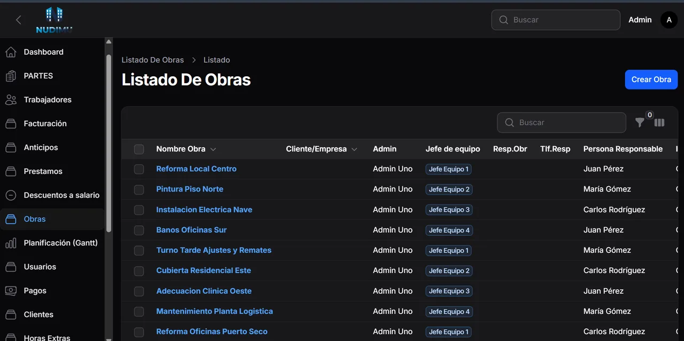Click the PARTES clipboard icon
Screen dimensions: 684x341
[11, 76]
